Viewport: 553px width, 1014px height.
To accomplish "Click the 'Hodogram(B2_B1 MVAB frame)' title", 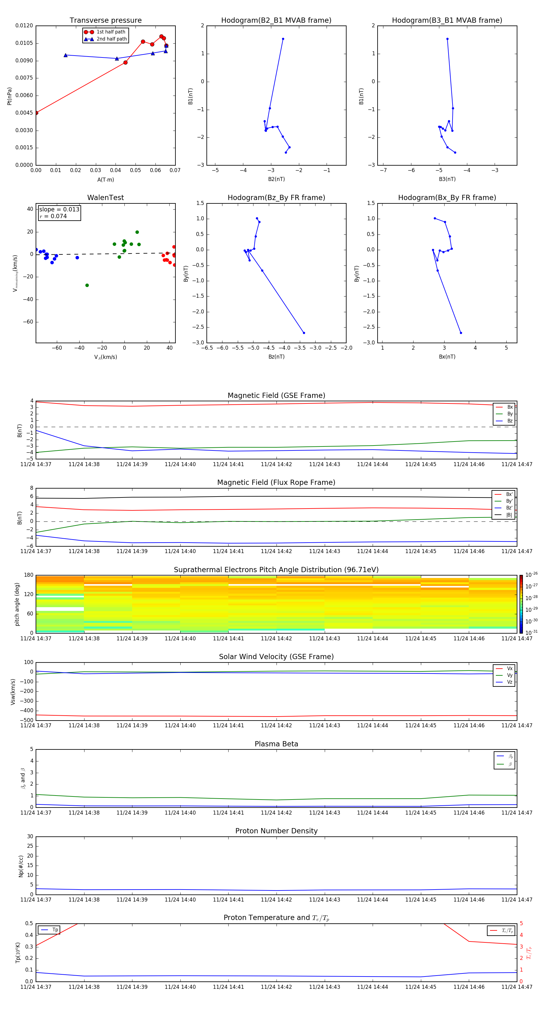I will point(276,21).
